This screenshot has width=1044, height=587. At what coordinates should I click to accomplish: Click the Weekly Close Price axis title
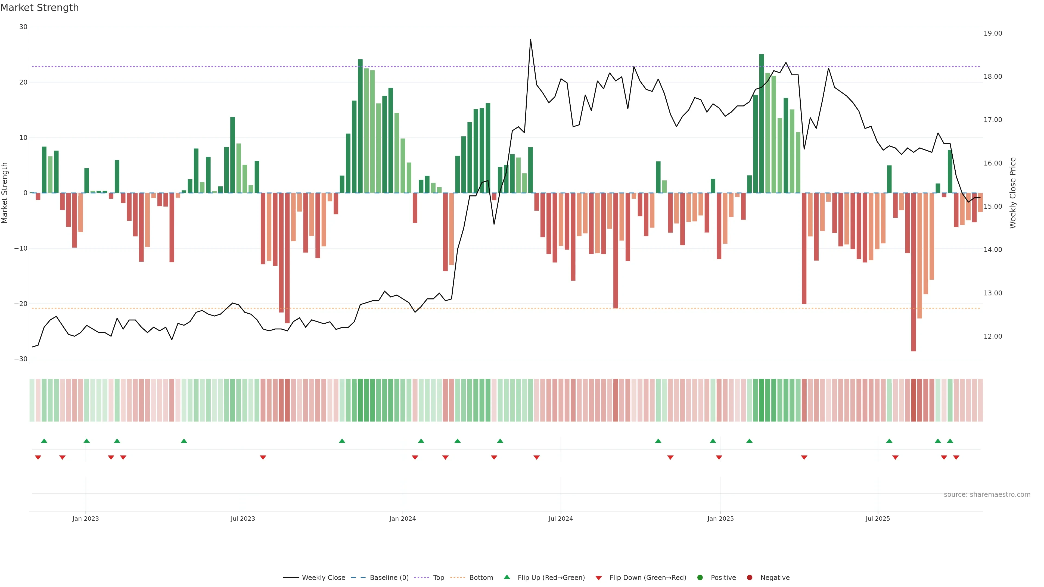tap(1013, 193)
